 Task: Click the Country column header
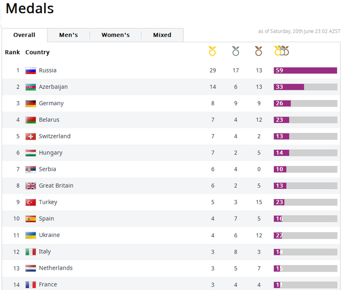pyautogui.click(x=37, y=52)
